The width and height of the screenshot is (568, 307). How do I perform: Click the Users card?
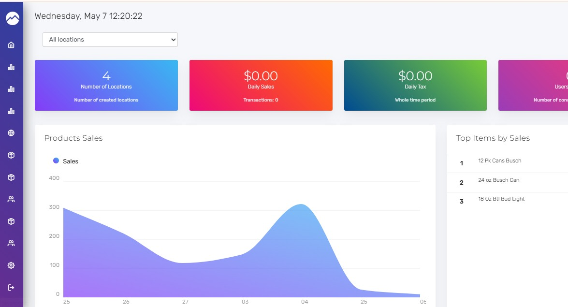pos(533,85)
